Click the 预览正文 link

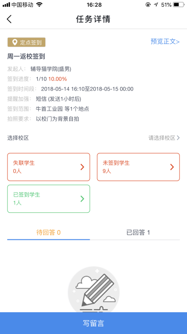point(165,41)
